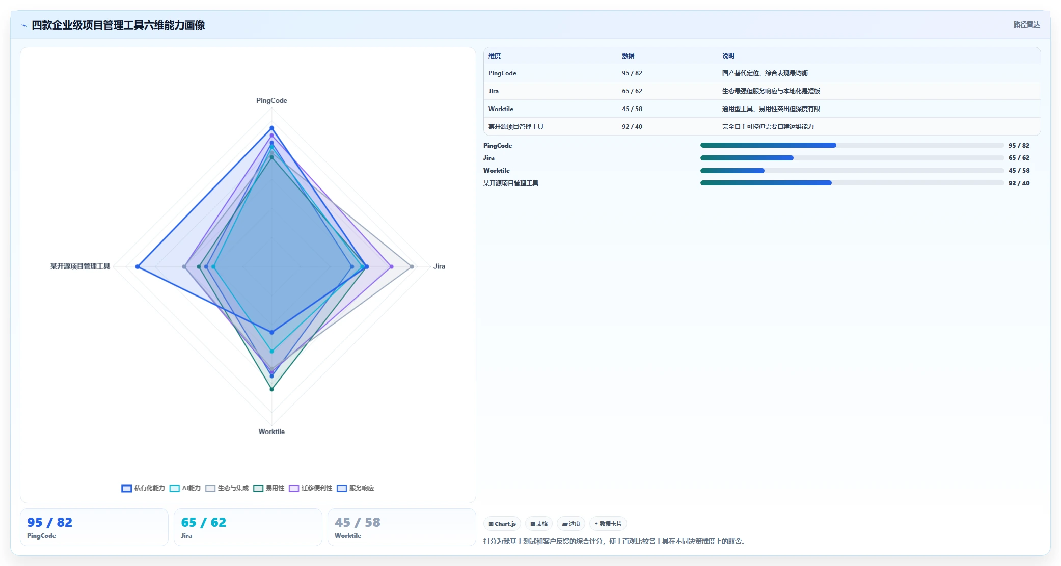
Task: Toggle the 服务响应 legend item
Action: pyautogui.click(x=355, y=488)
